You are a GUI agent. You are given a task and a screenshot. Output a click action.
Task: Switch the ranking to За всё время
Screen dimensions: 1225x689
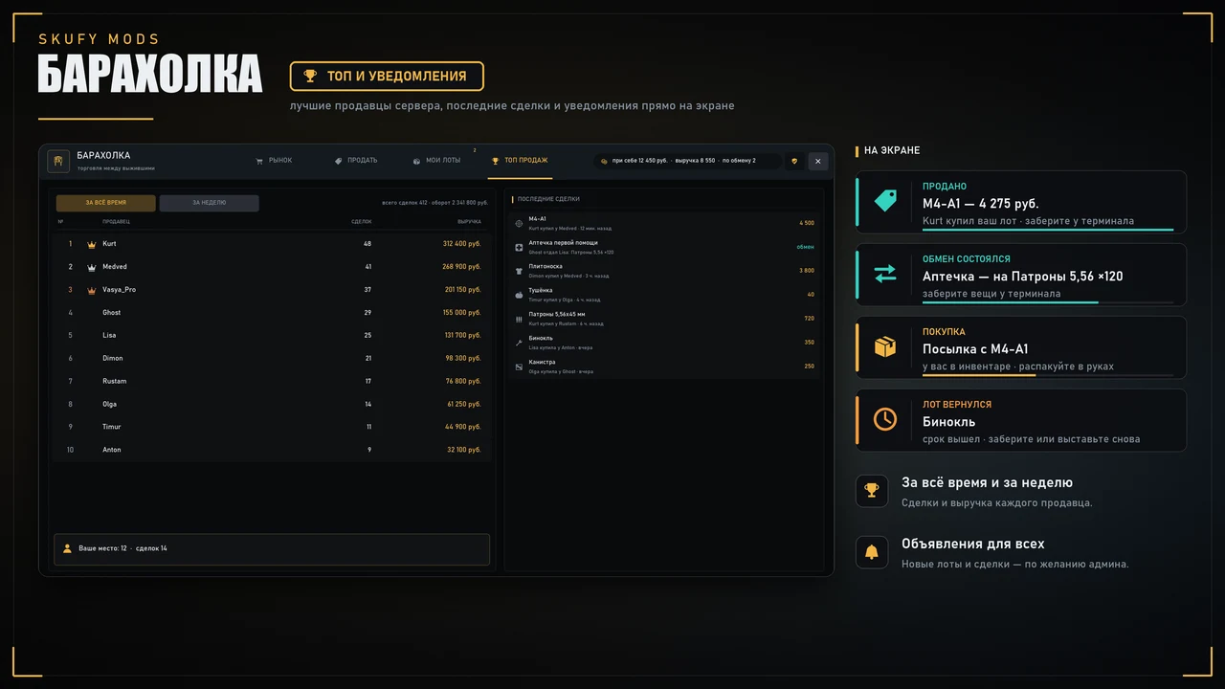(x=105, y=203)
